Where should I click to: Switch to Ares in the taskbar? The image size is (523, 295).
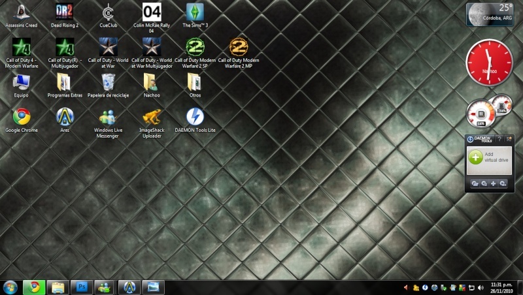129,287
